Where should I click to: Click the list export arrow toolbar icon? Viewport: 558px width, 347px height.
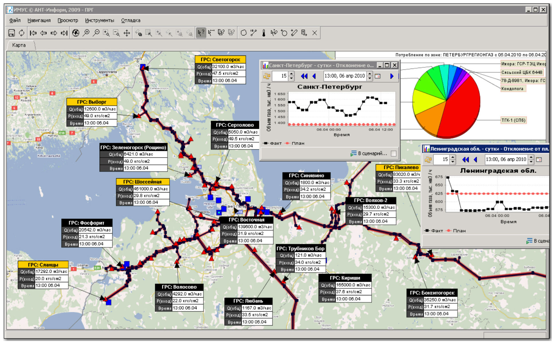tap(304, 33)
